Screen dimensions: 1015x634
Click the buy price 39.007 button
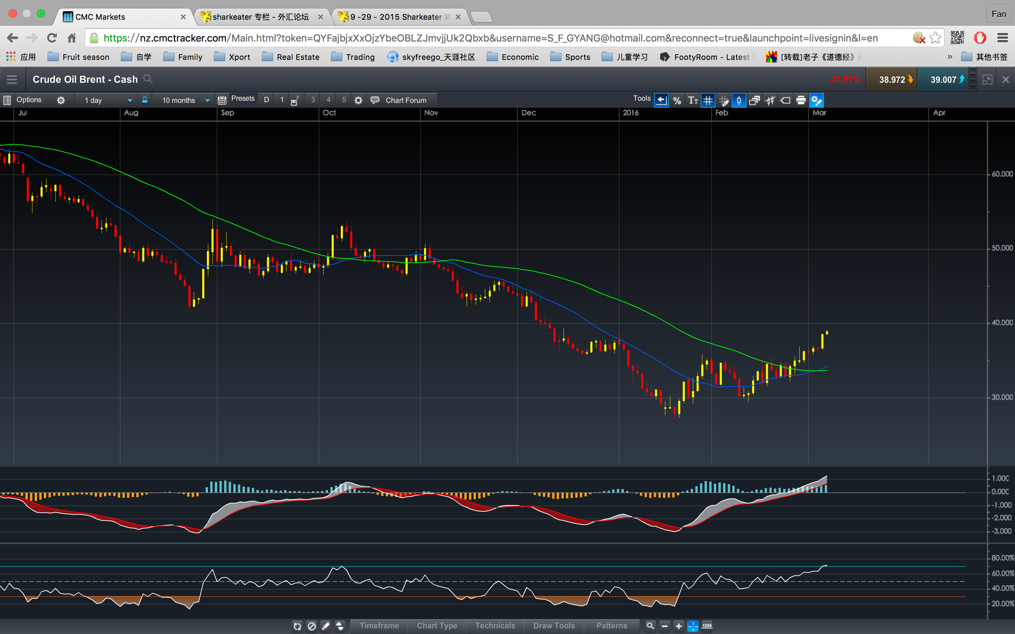[x=943, y=80]
